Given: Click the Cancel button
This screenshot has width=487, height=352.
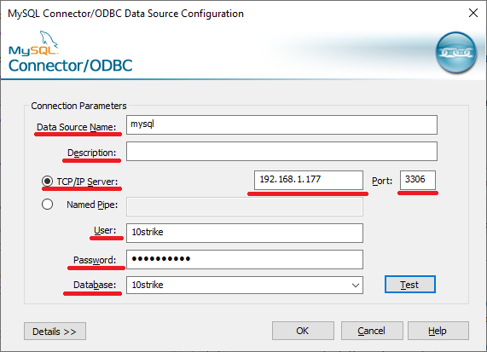Looking at the screenshot, I should click(372, 331).
